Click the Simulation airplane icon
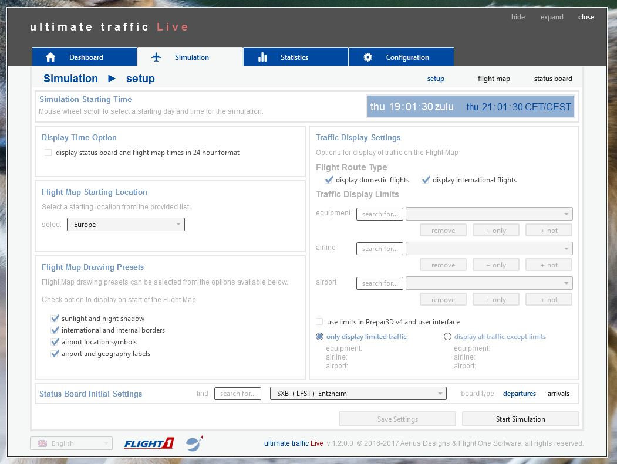This screenshot has height=464, width=617. [156, 57]
